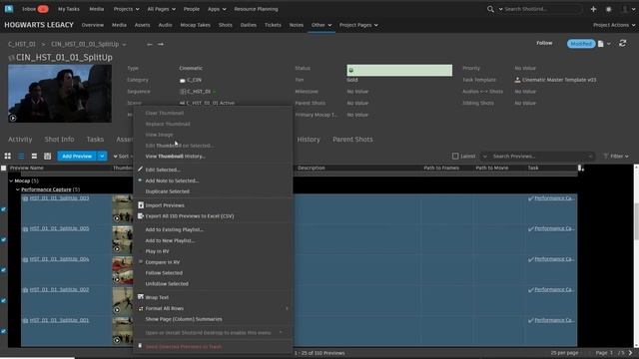The height and width of the screenshot is (359, 639).
Task: Click the Modified status button
Action: (581, 44)
